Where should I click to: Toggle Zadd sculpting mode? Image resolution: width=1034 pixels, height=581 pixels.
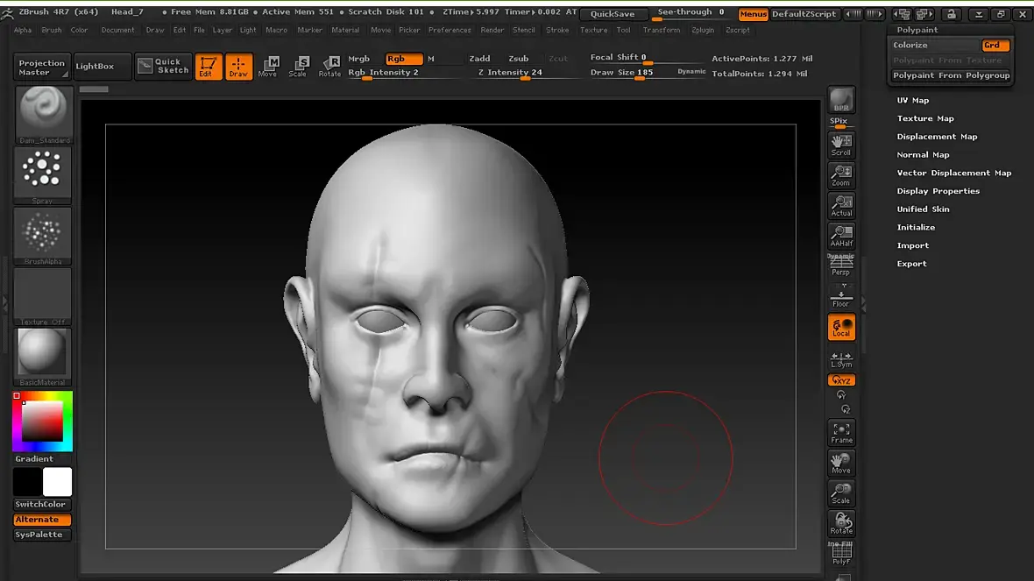click(x=479, y=59)
